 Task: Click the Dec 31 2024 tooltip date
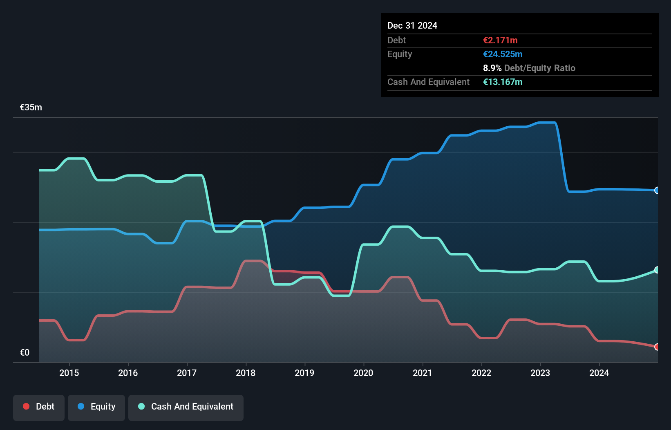click(412, 25)
